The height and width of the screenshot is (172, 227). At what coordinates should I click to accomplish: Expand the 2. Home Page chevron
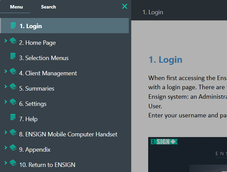6,41
